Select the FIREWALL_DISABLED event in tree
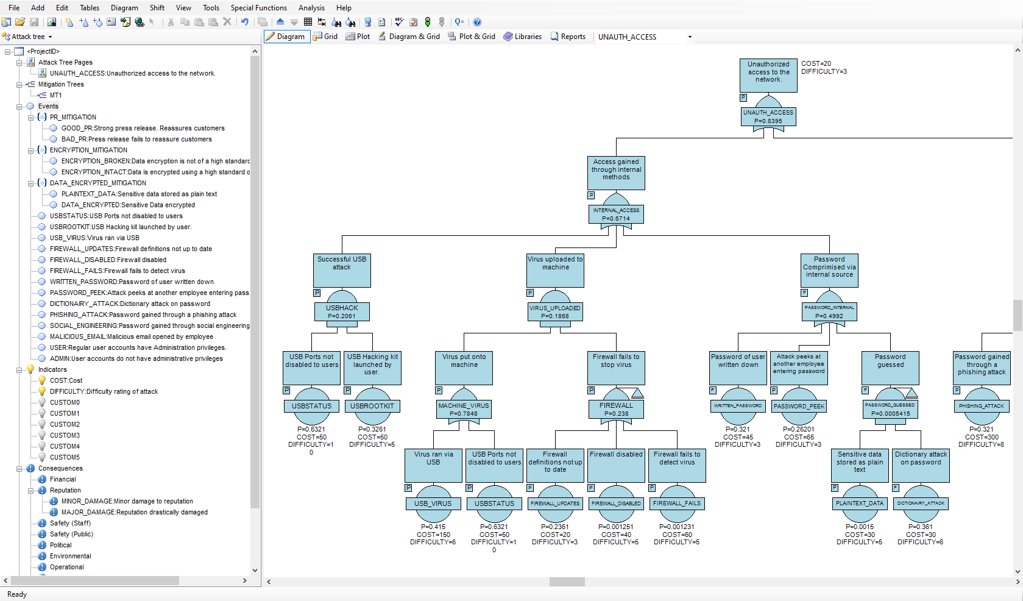This screenshot has width=1023, height=601. pyautogui.click(x=108, y=260)
